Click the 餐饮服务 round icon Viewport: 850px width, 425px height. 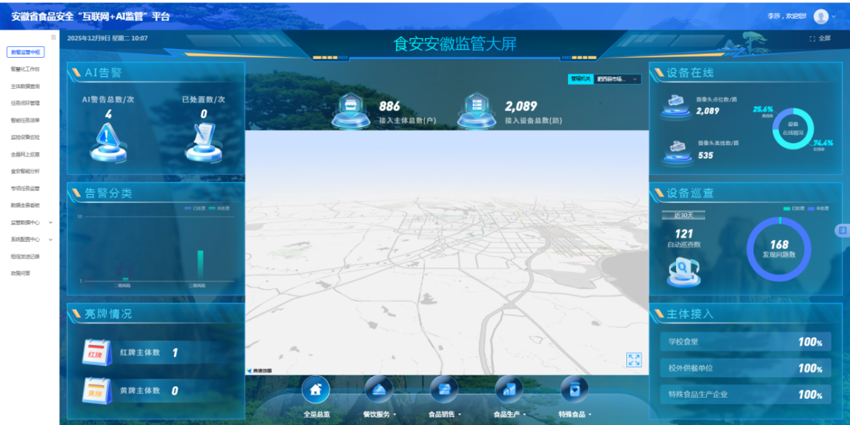click(x=379, y=390)
